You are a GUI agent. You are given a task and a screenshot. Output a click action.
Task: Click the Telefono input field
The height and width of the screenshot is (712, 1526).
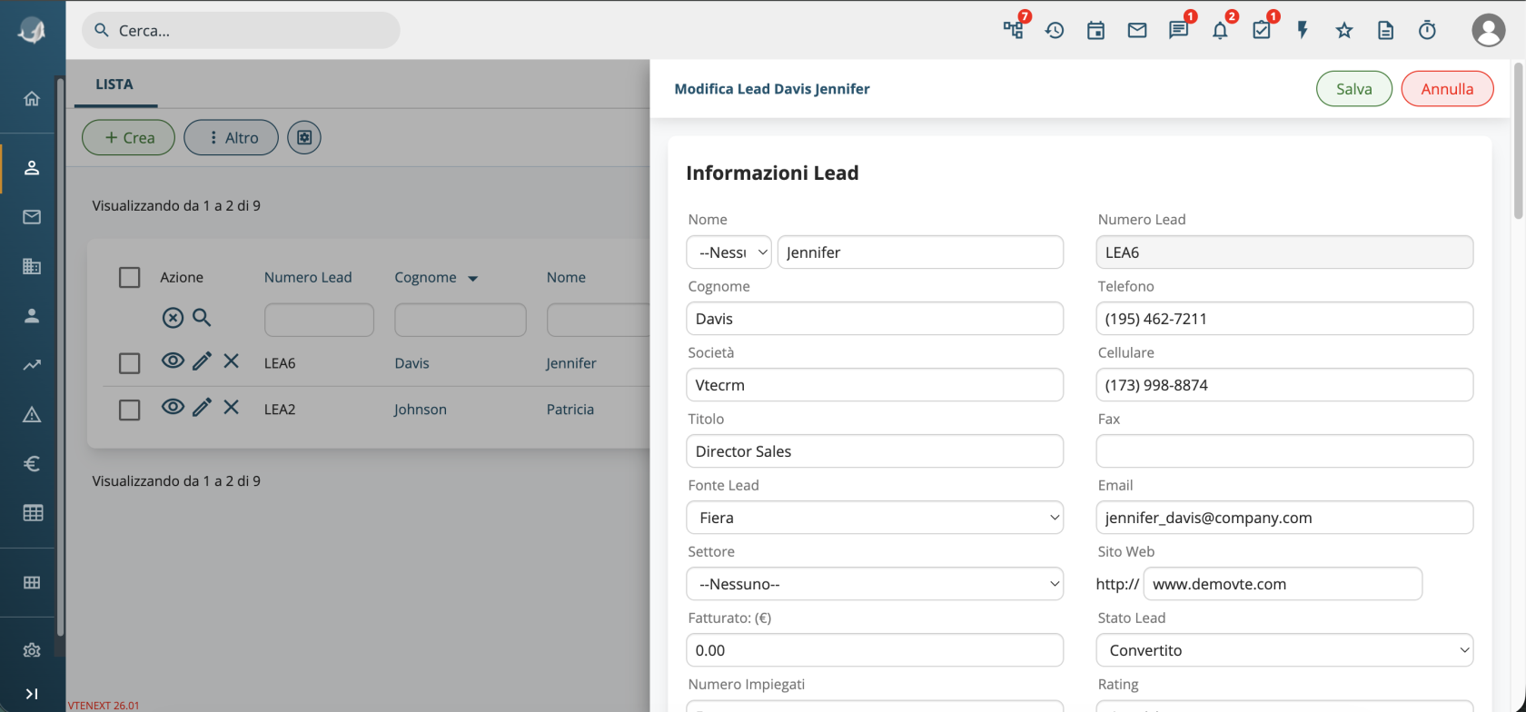tap(1284, 319)
